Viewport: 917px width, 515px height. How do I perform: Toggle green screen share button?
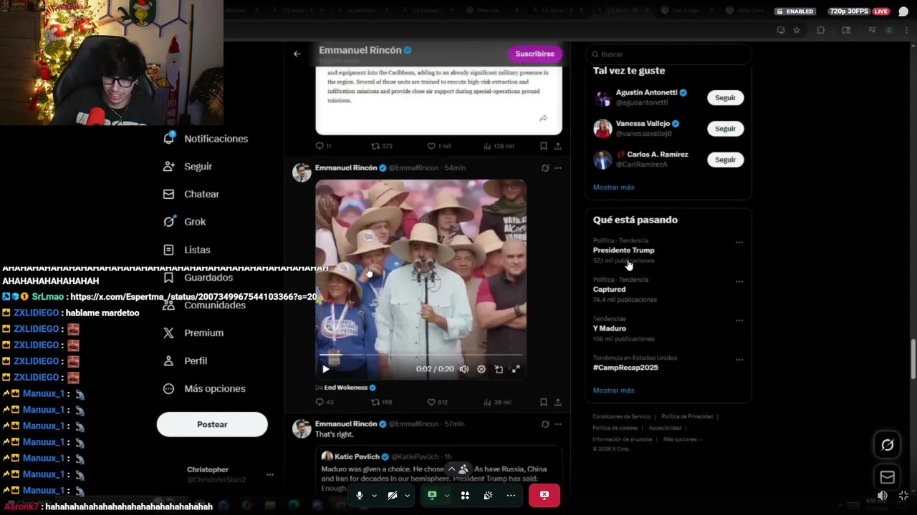[432, 495]
